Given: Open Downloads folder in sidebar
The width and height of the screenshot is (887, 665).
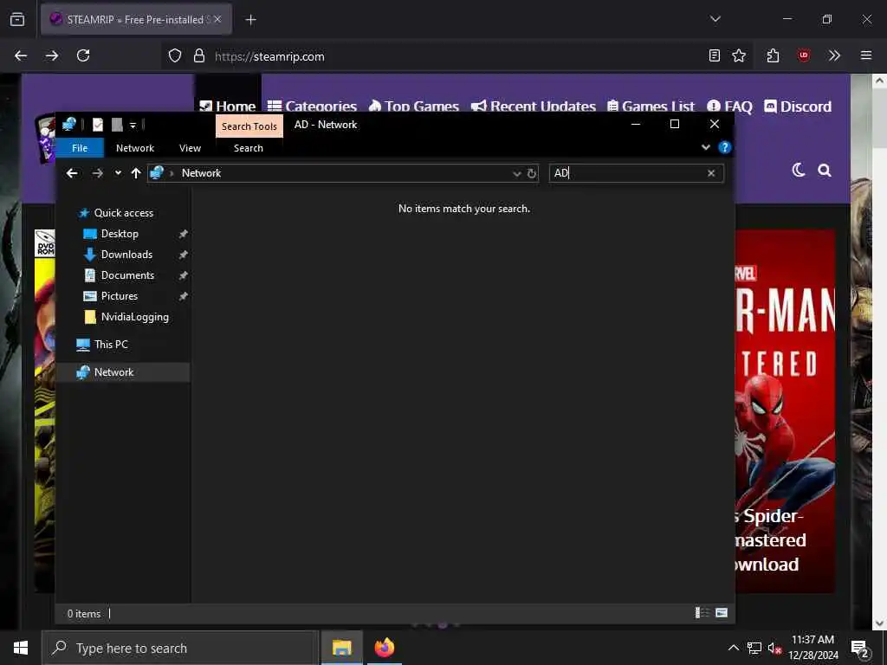Looking at the screenshot, I should coord(126,255).
